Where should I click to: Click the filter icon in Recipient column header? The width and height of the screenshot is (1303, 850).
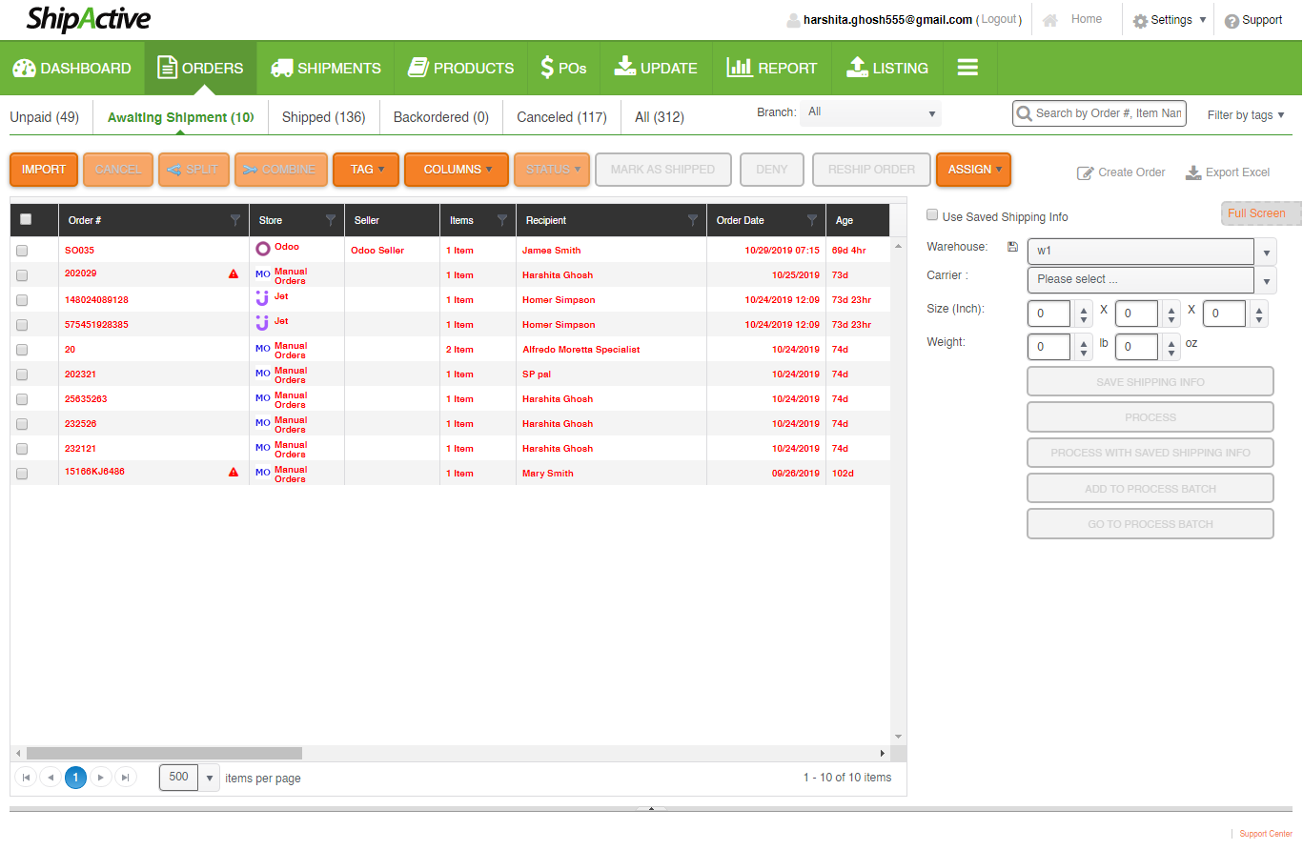point(693,220)
